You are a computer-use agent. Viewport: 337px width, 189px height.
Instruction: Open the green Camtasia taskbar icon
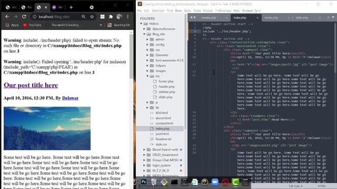(x=235, y=182)
